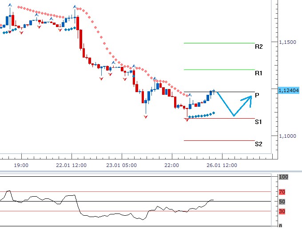302x229 pixels.
Task: Select the 26.01 12:00 time label
Action: (x=222, y=165)
